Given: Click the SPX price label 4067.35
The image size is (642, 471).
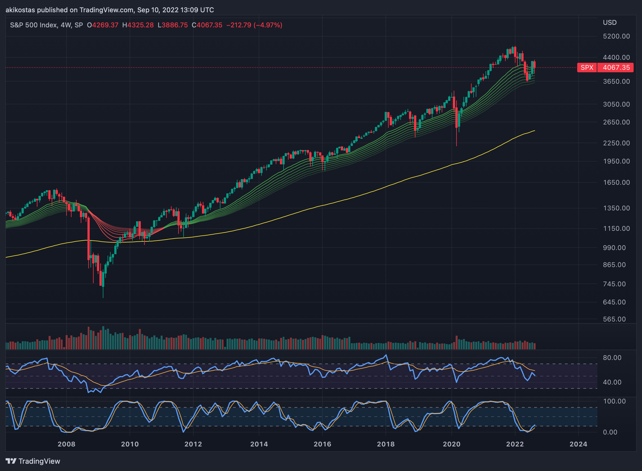Looking at the screenshot, I should click(616, 68).
